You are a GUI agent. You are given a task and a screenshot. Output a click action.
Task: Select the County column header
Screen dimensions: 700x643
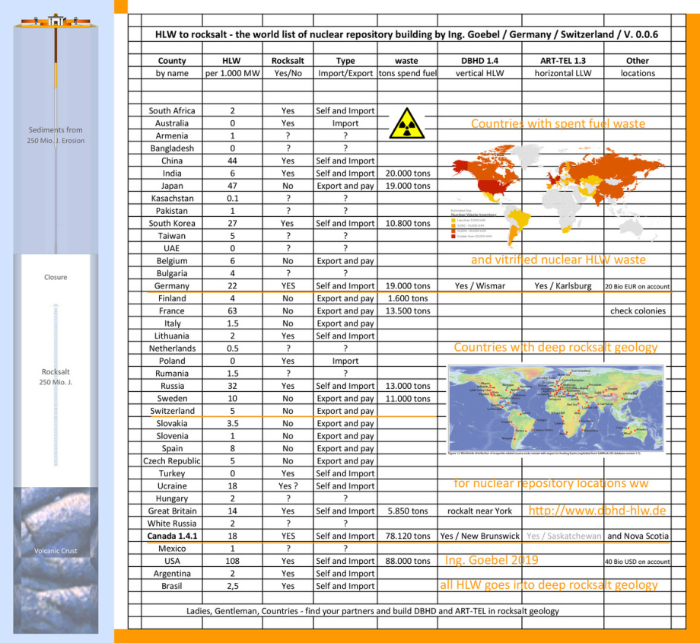coord(172,61)
